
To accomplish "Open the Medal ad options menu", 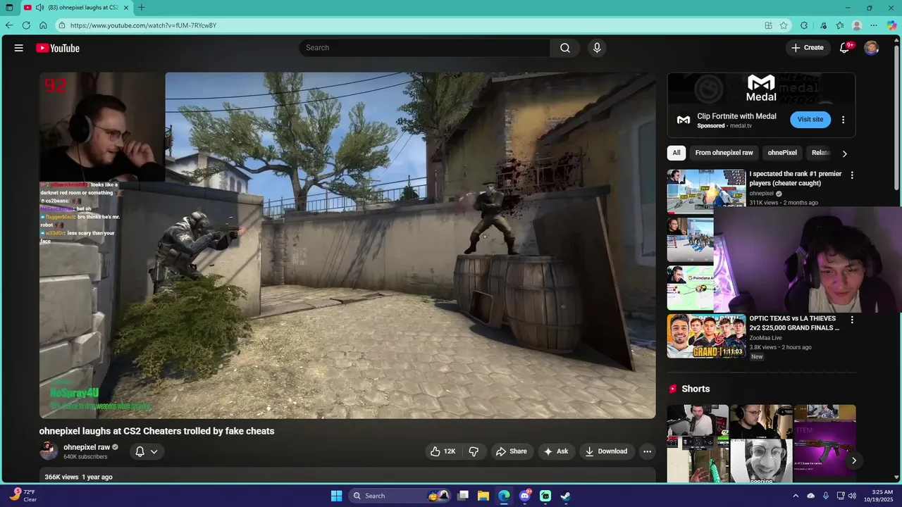I will 843,120.
